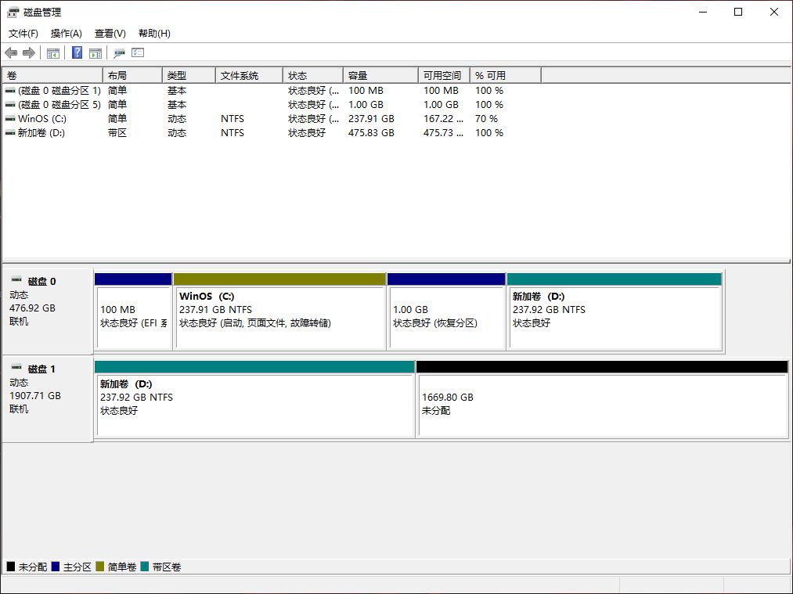The image size is (793, 594).
Task: Click the volume icon beside 新加卷 (D:) in list
Action: coord(10,133)
